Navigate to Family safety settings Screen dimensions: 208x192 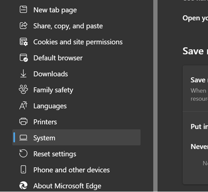[76, 90]
